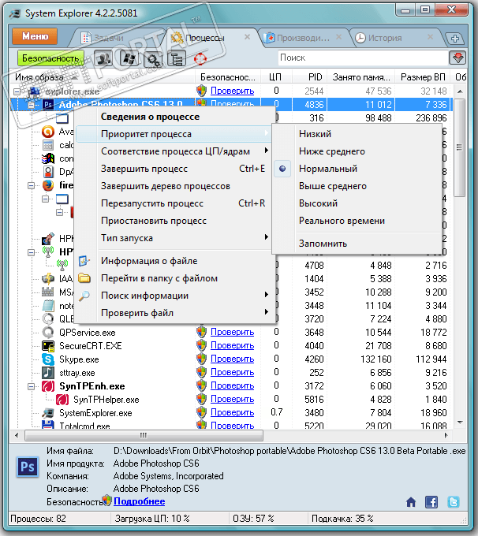Choose Приостановить процесс
The width and height of the screenshot is (478, 536).
(174, 221)
